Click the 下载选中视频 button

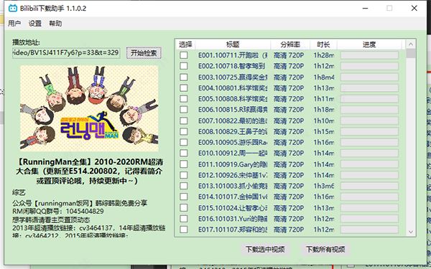265,249
